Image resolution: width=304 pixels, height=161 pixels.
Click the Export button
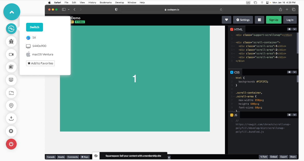tap(284, 157)
